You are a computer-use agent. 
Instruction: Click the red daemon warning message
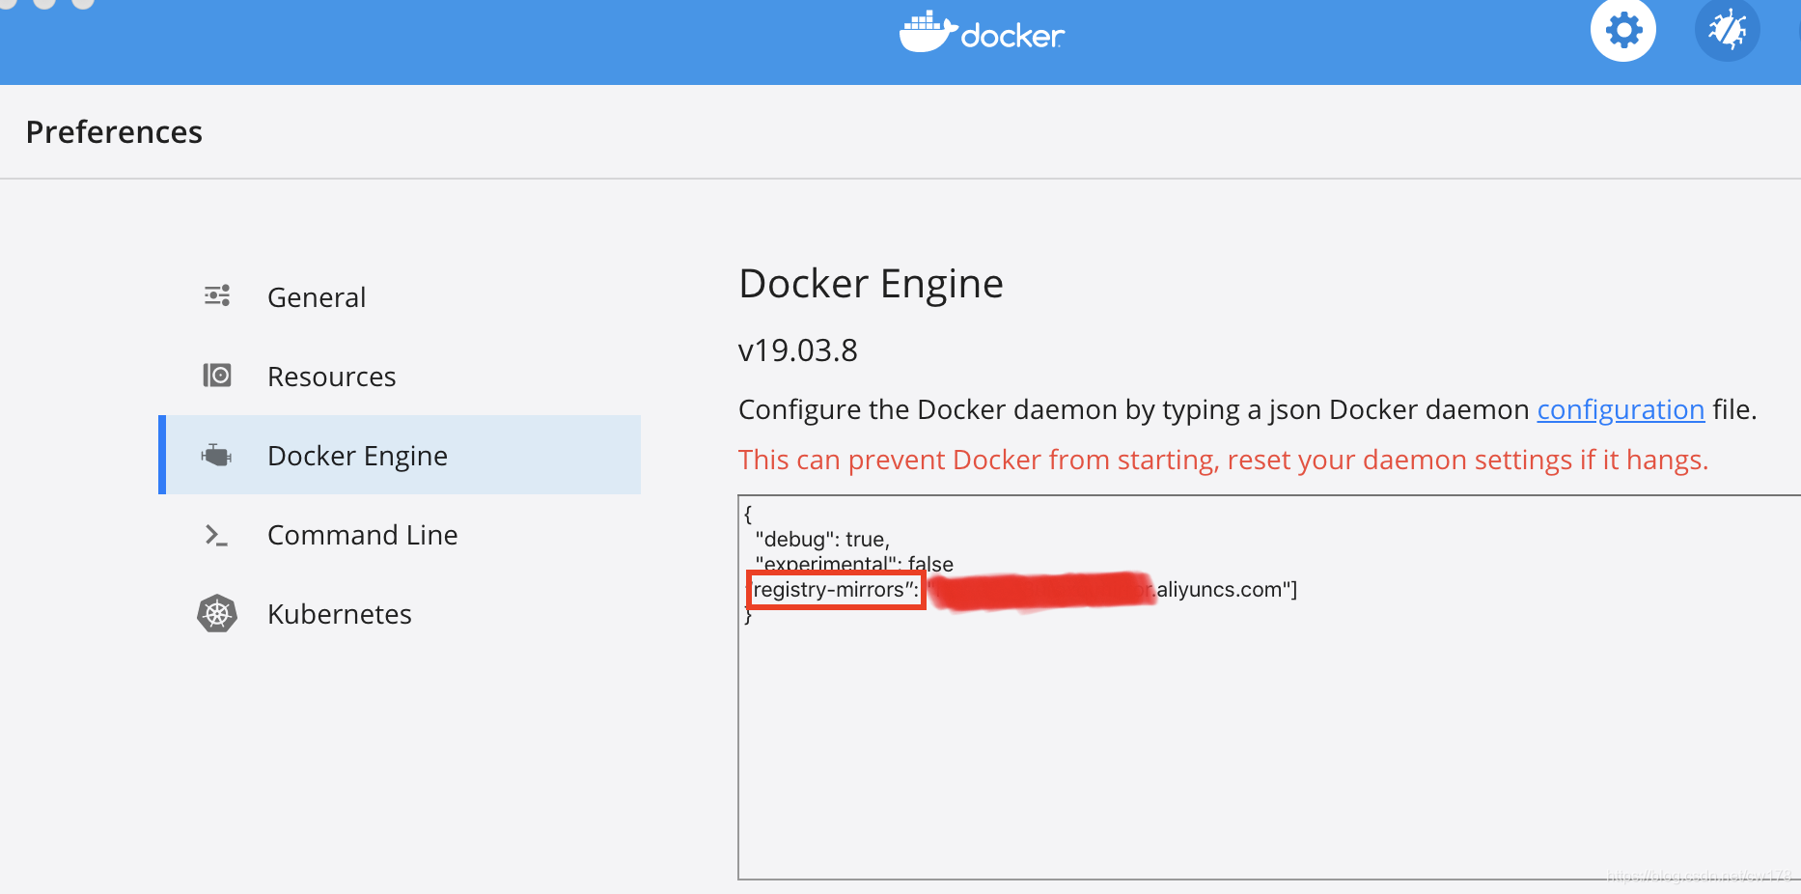(x=1223, y=460)
